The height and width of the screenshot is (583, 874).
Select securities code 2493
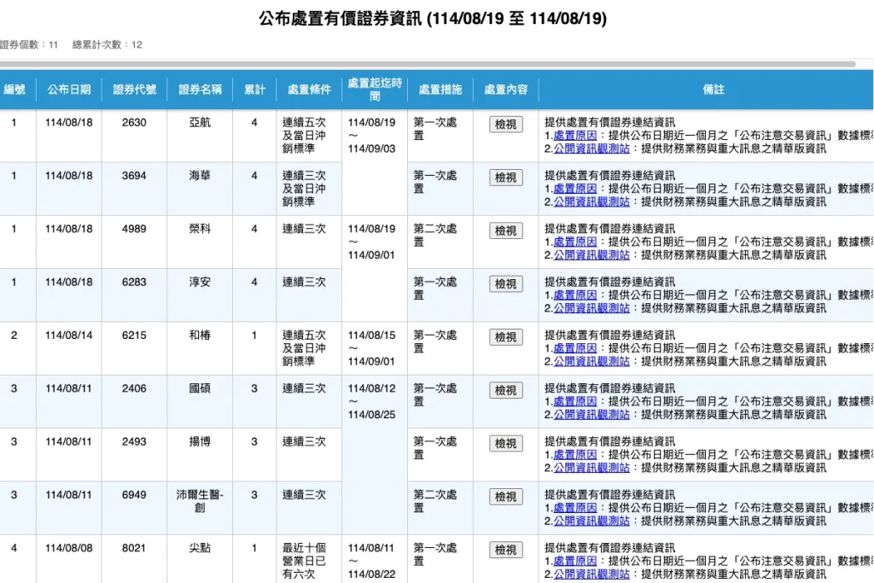click(134, 442)
